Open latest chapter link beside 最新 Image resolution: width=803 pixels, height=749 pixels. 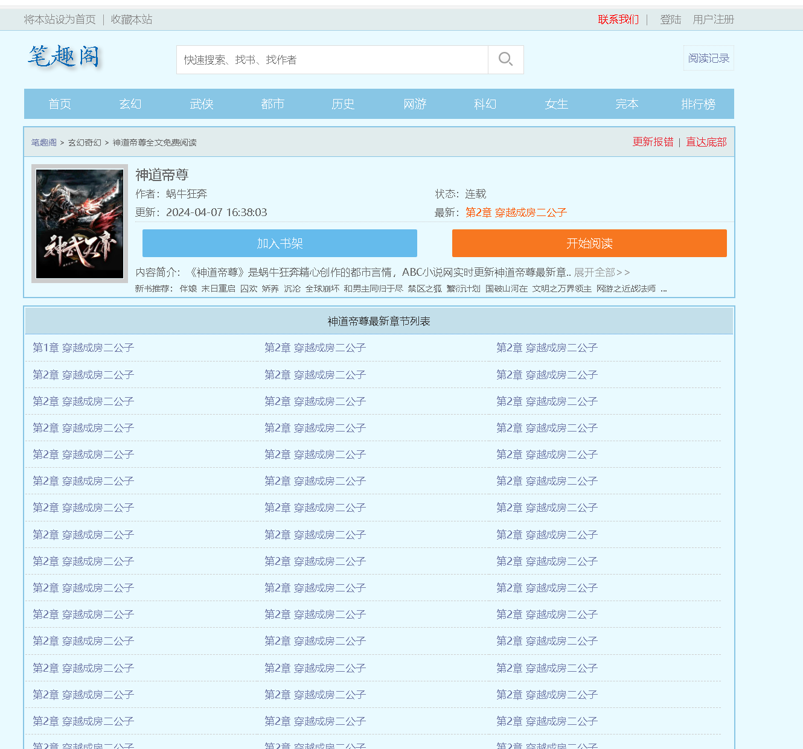pos(516,212)
